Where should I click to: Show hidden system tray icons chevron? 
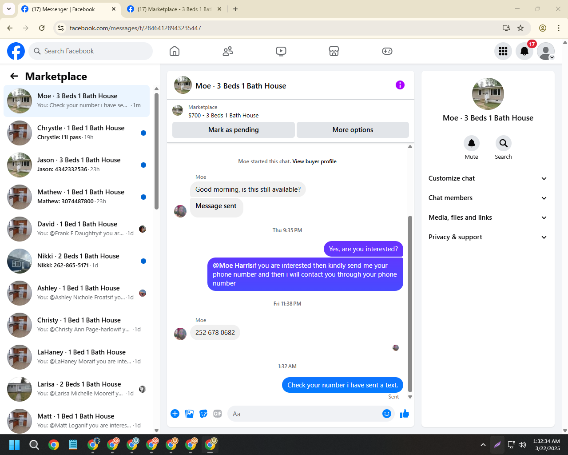(x=483, y=445)
